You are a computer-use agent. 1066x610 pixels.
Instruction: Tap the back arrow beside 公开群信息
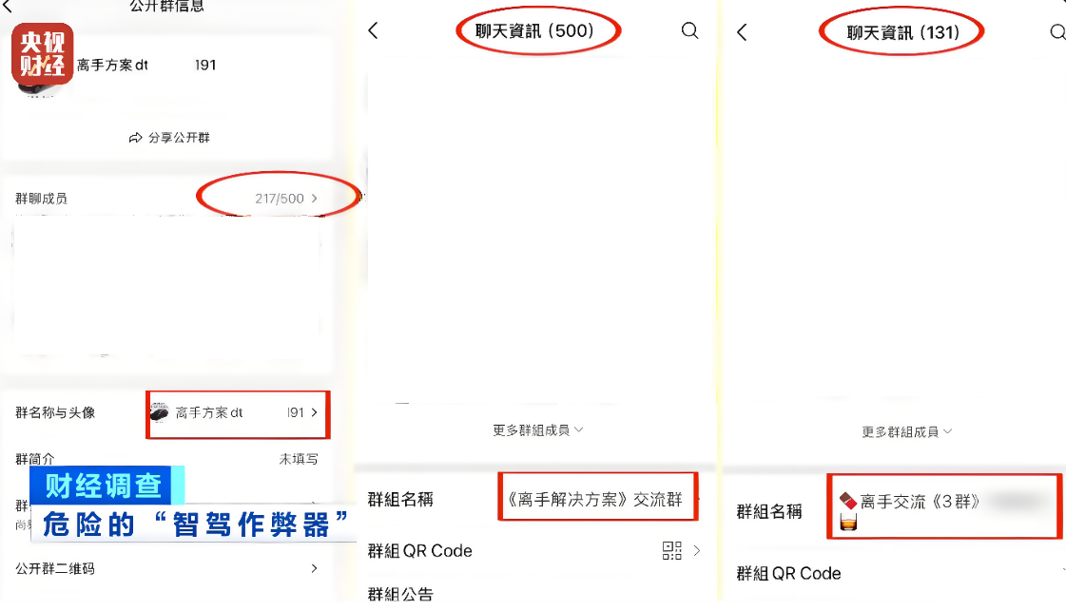click(8, 7)
